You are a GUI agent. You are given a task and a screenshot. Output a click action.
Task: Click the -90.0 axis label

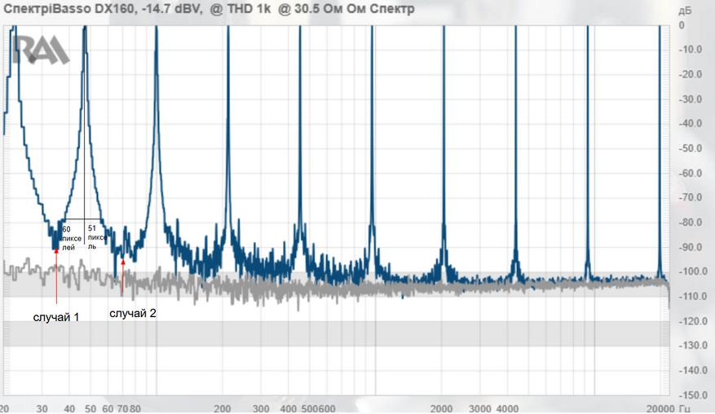tap(690, 247)
